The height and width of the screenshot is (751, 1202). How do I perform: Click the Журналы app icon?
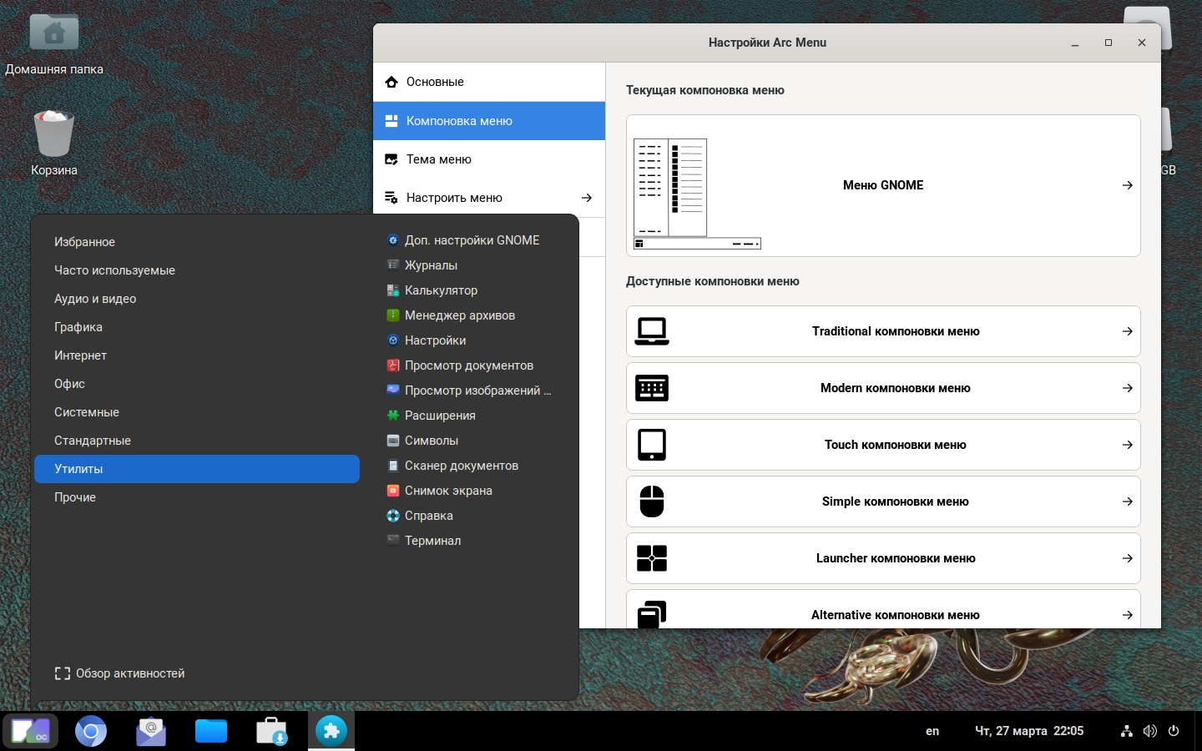(393, 265)
